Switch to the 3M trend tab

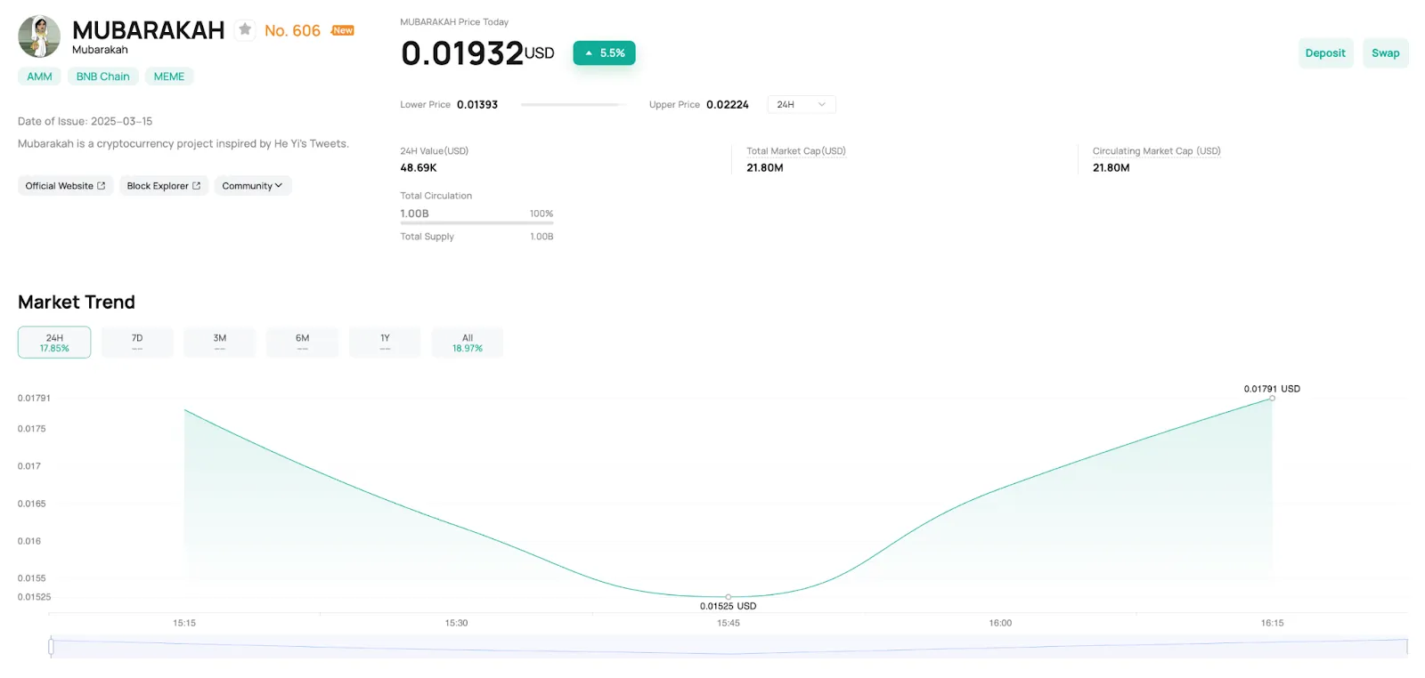[x=220, y=343]
